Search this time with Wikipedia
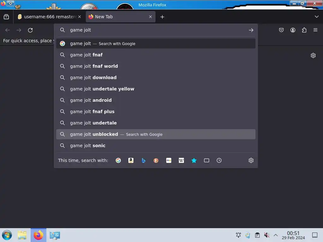The height and width of the screenshot is (242, 323). (x=181, y=160)
